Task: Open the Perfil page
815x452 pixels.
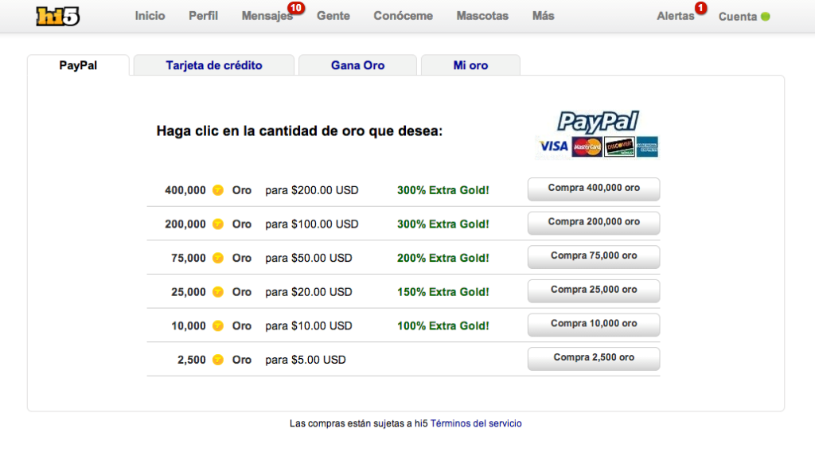Action: pyautogui.click(x=203, y=16)
